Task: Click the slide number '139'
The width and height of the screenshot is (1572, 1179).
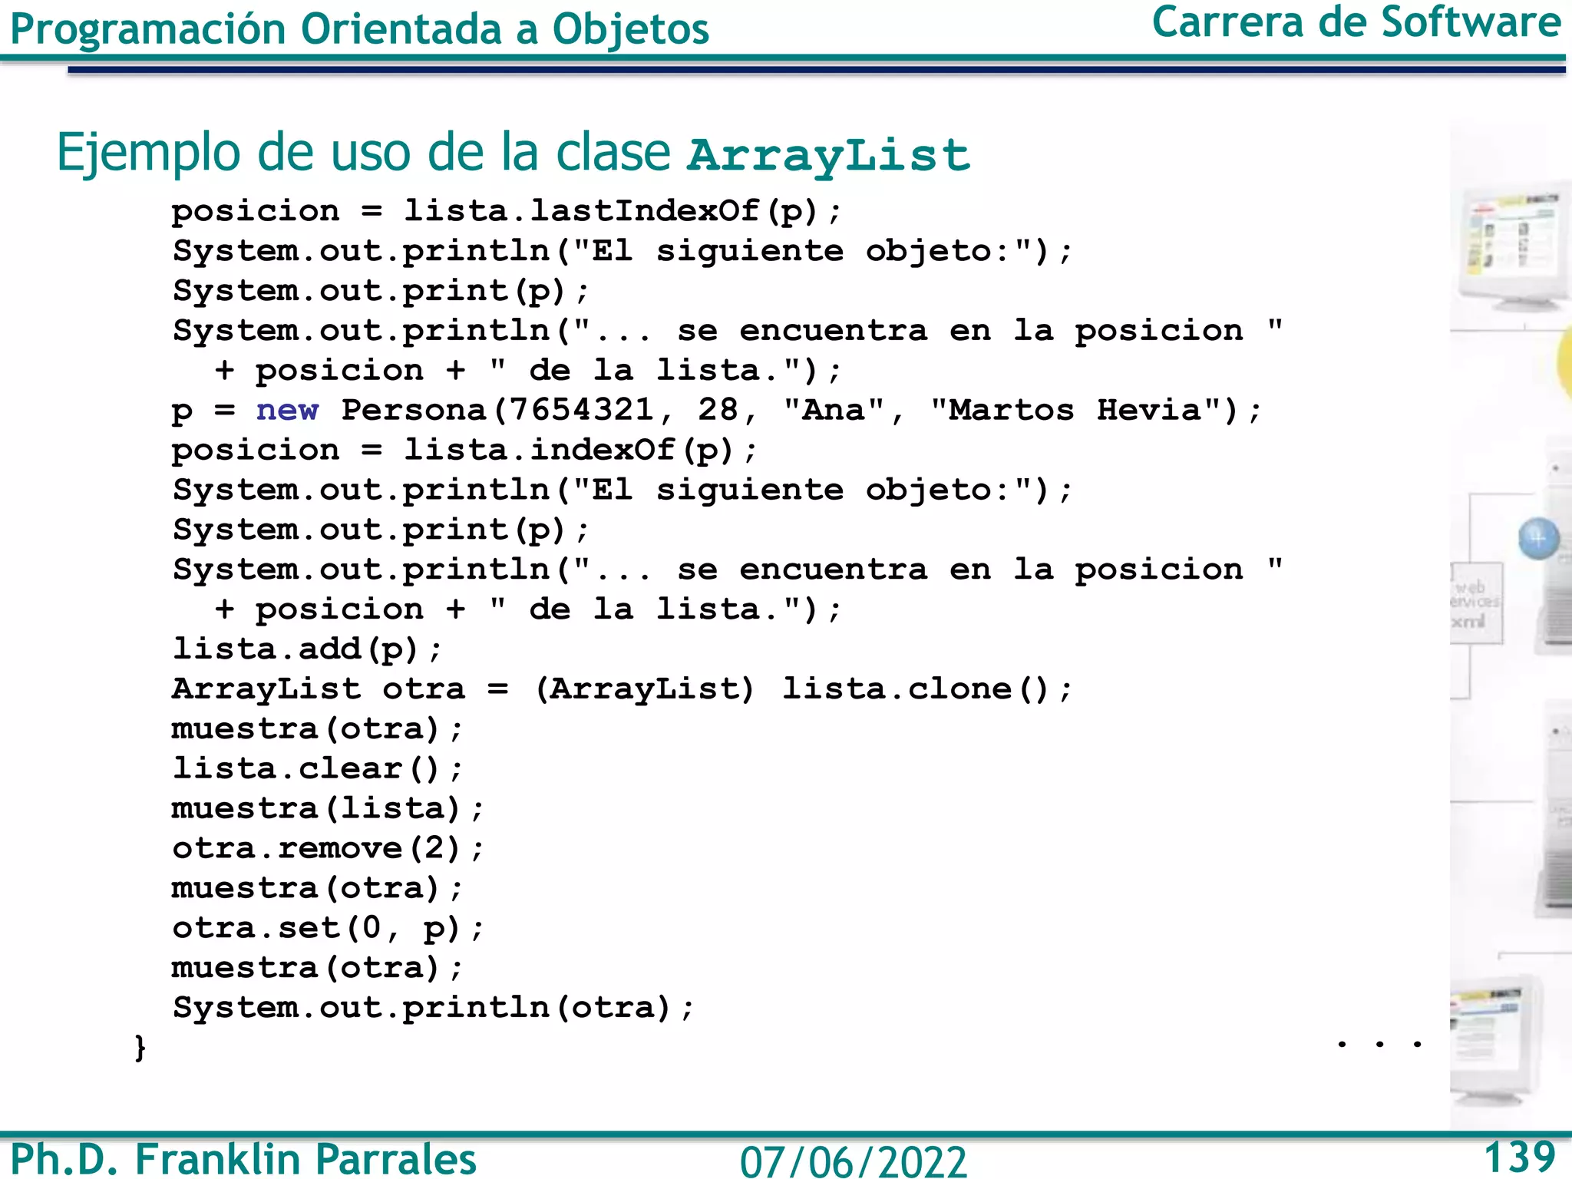Action: tap(1519, 1157)
